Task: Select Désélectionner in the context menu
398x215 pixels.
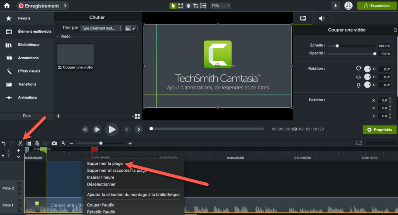Action: pos(101,184)
